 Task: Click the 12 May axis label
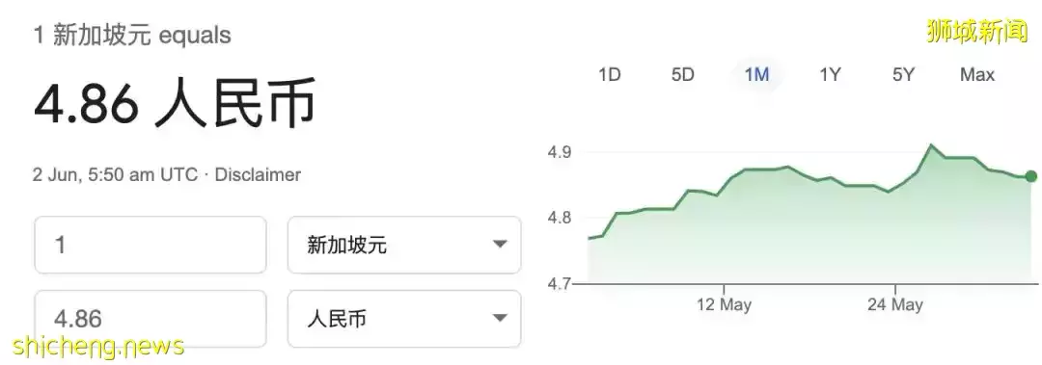(x=724, y=304)
